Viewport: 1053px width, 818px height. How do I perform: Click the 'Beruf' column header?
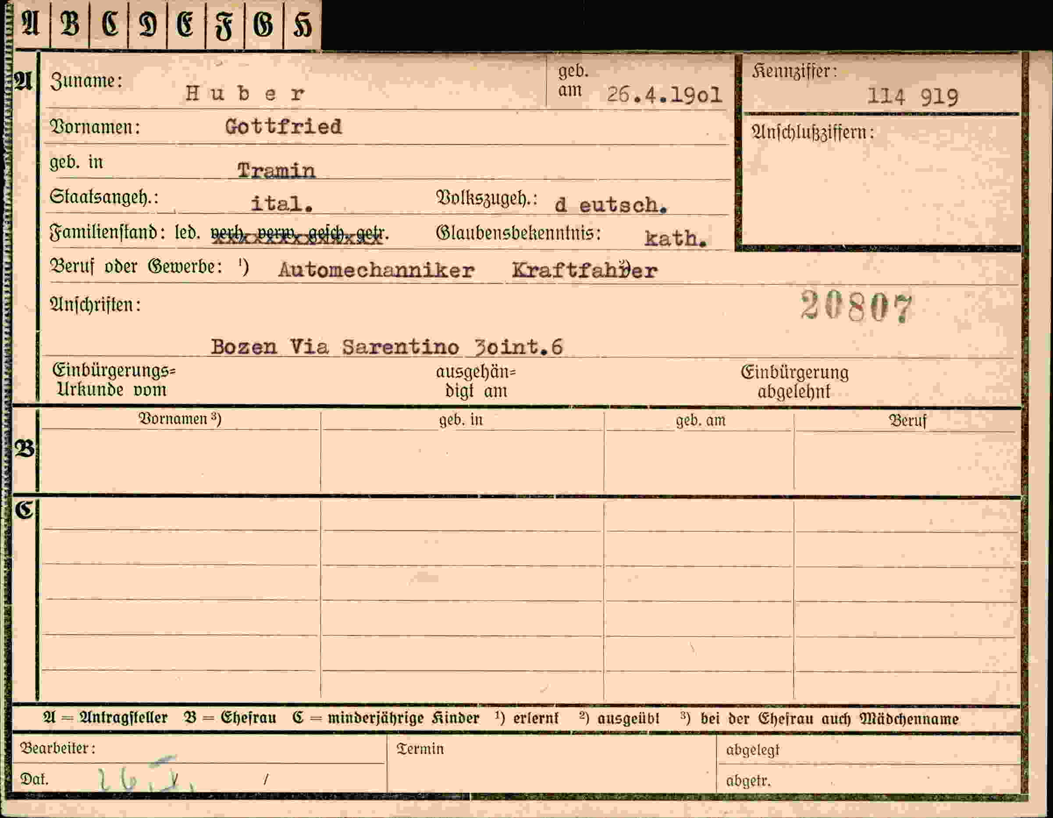[907, 421]
